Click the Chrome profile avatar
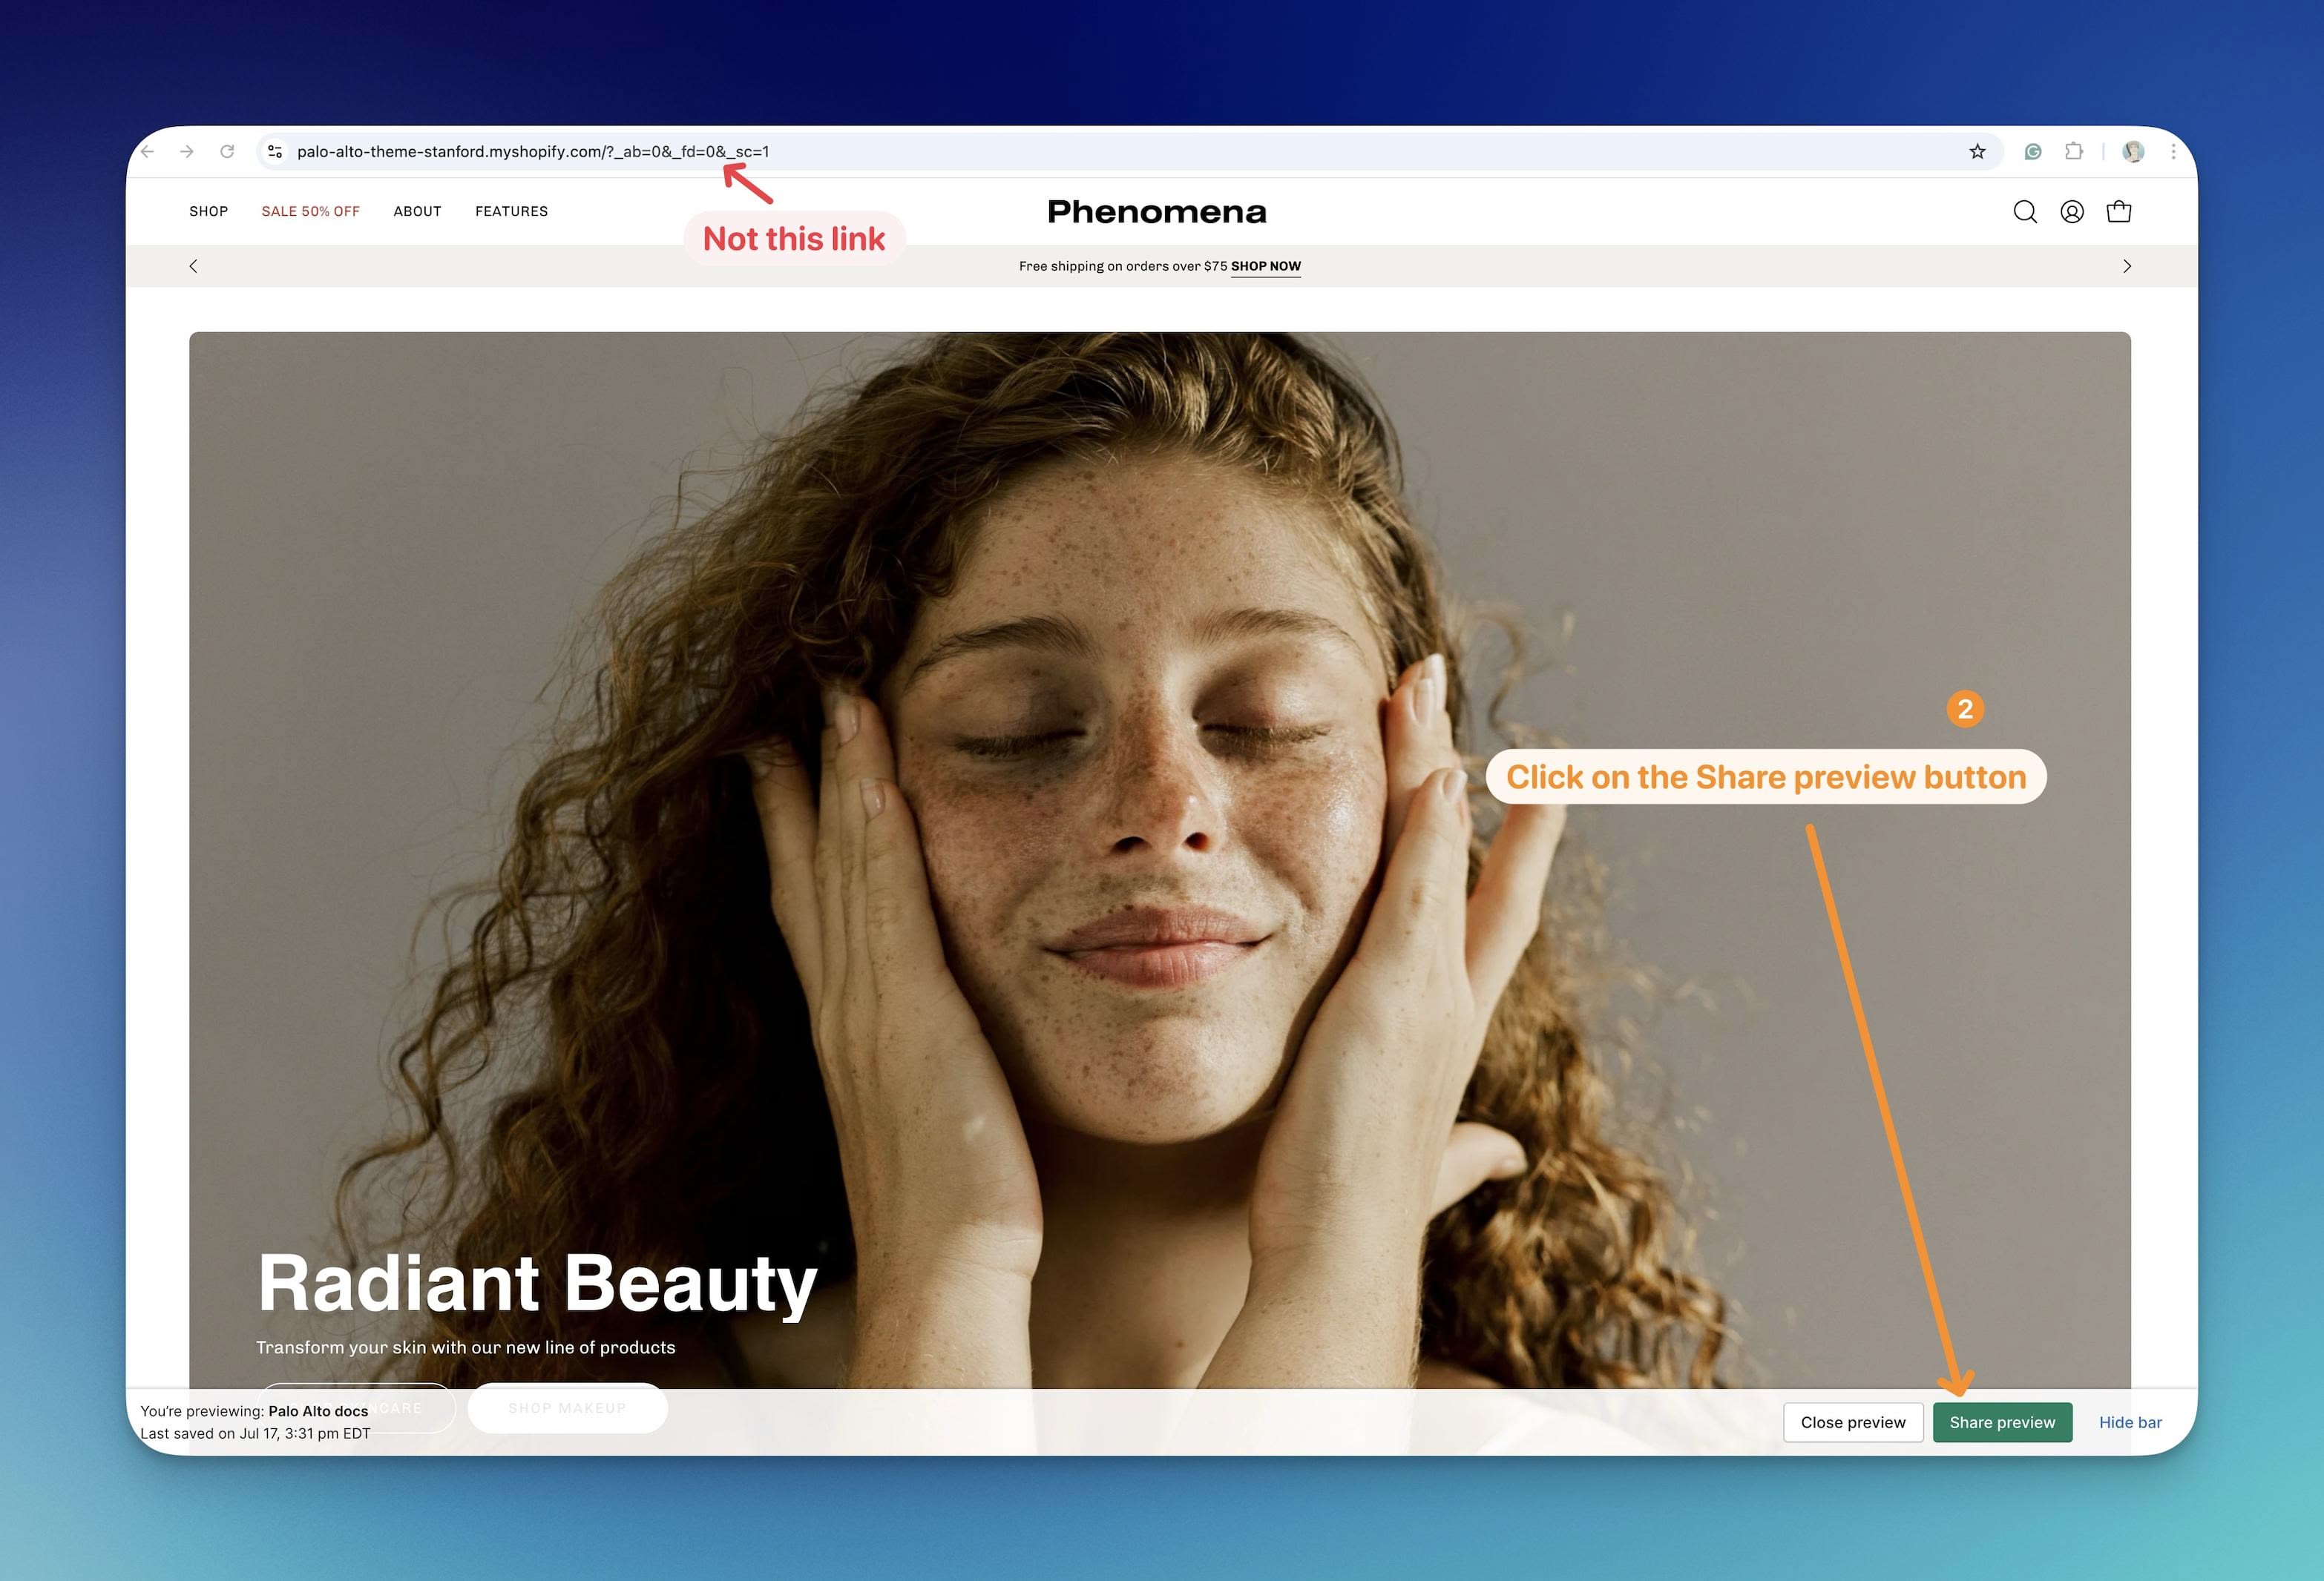 tap(2133, 152)
